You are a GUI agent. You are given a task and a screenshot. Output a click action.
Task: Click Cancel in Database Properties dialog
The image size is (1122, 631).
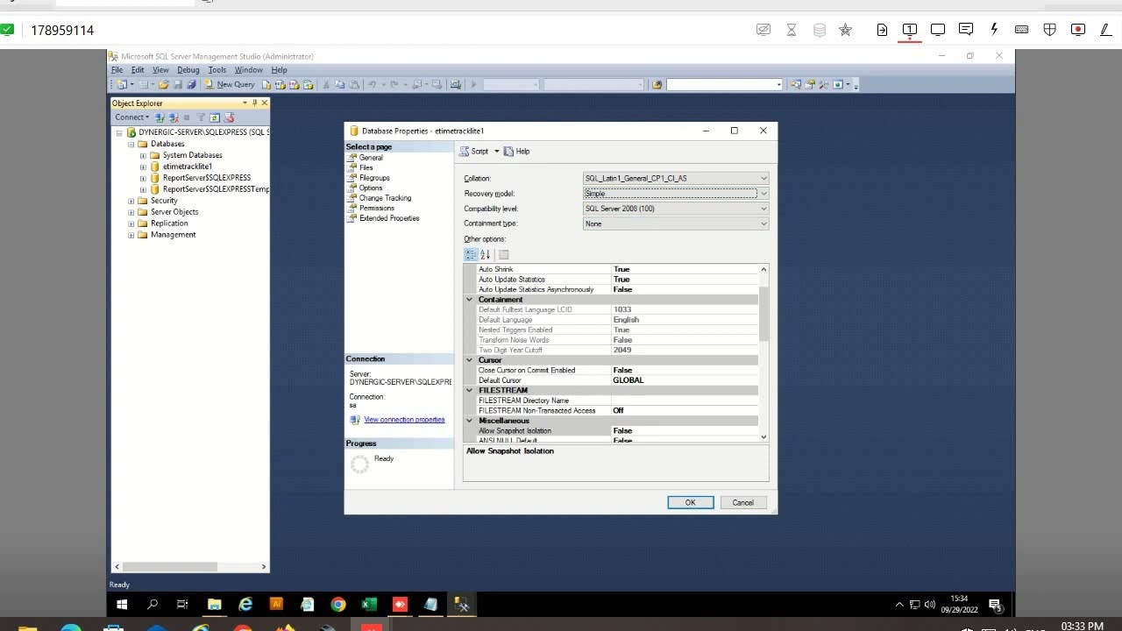click(742, 503)
